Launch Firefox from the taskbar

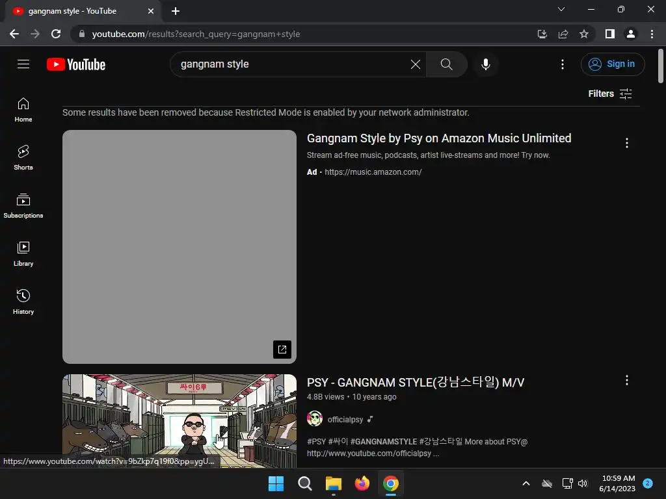362,483
